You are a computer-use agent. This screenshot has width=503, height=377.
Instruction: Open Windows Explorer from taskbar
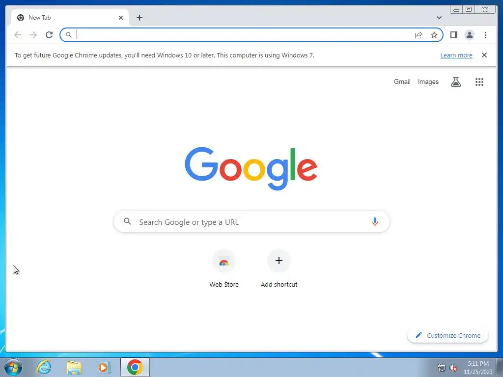coord(74,368)
